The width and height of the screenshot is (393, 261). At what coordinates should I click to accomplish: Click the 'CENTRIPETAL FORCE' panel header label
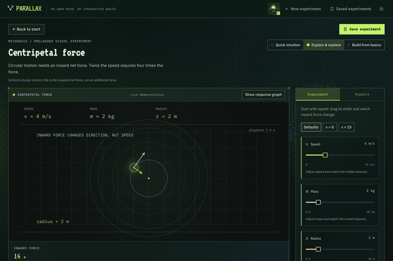click(35, 95)
